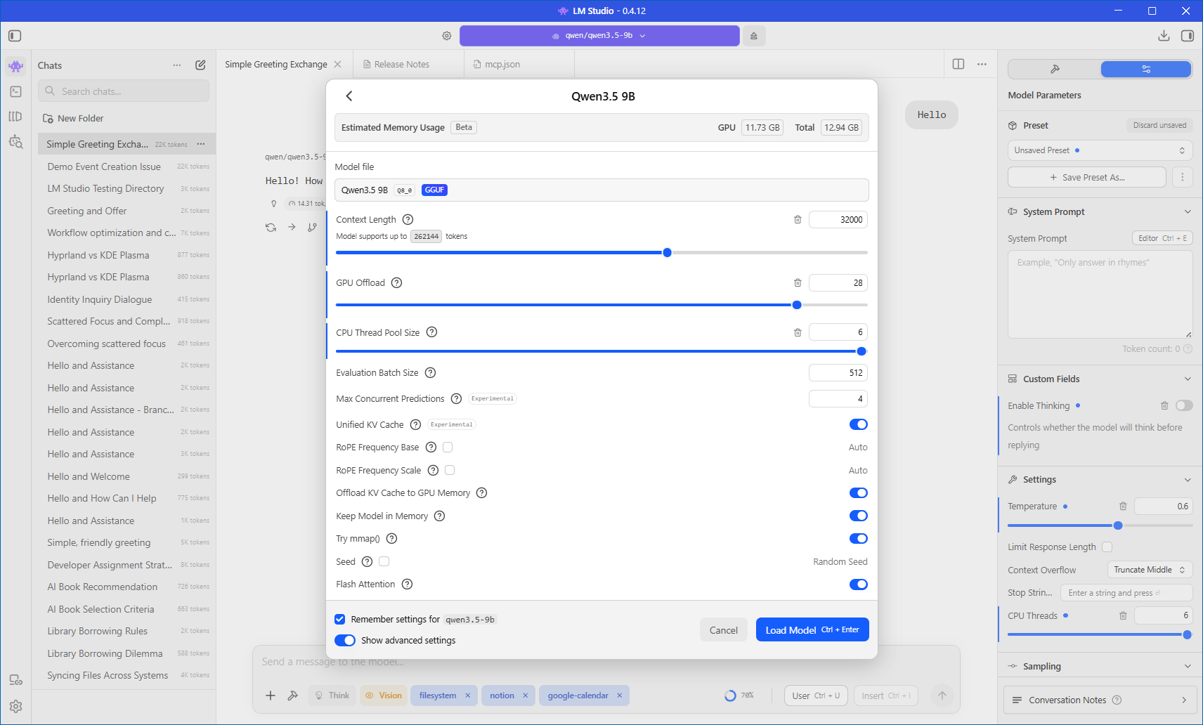Toggle Try mmap() switch
Viewport: 1203px width, 725px height.
859,539
